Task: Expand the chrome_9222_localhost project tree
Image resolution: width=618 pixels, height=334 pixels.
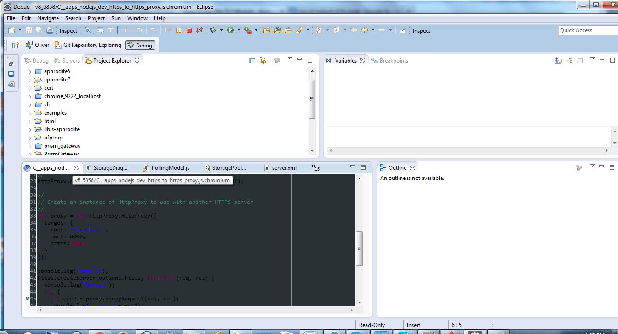Action: (x=30, y=97)
